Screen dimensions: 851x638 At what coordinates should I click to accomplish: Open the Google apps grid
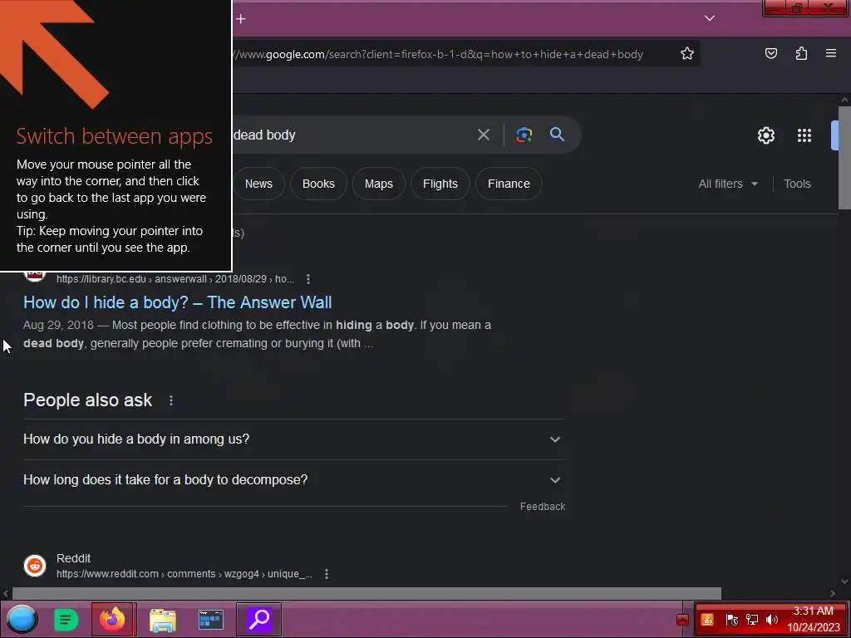point(804,135)
